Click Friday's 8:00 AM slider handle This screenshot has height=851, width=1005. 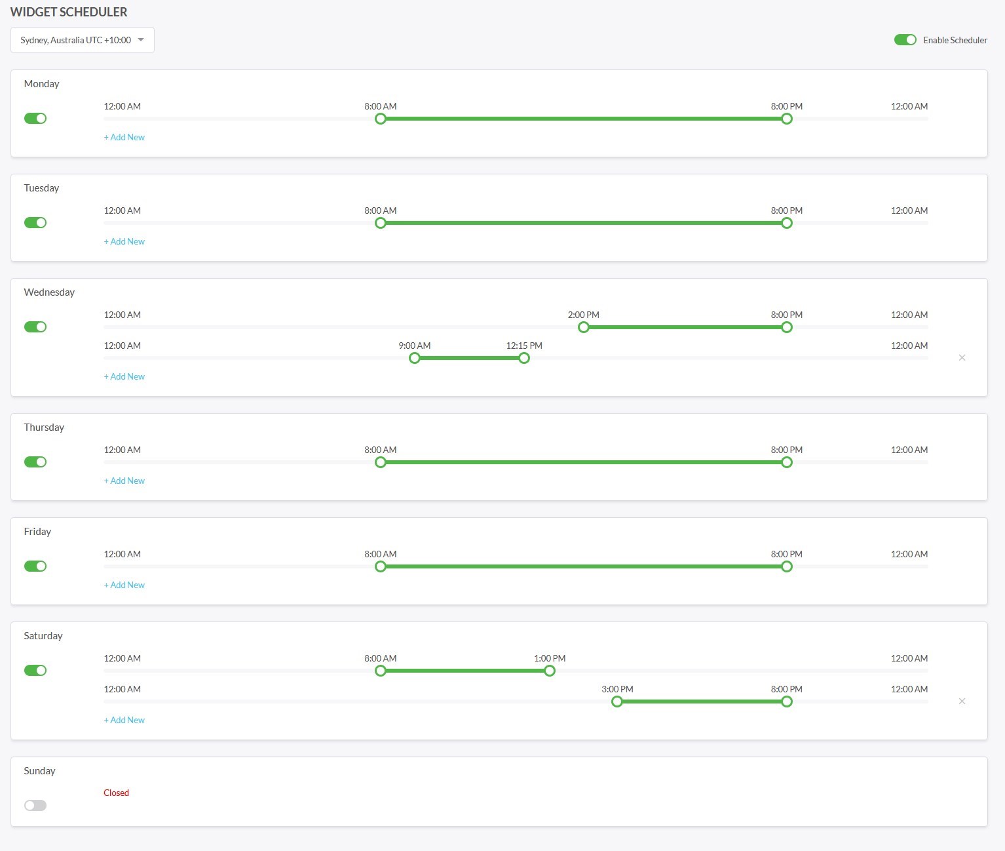(381, 566)
